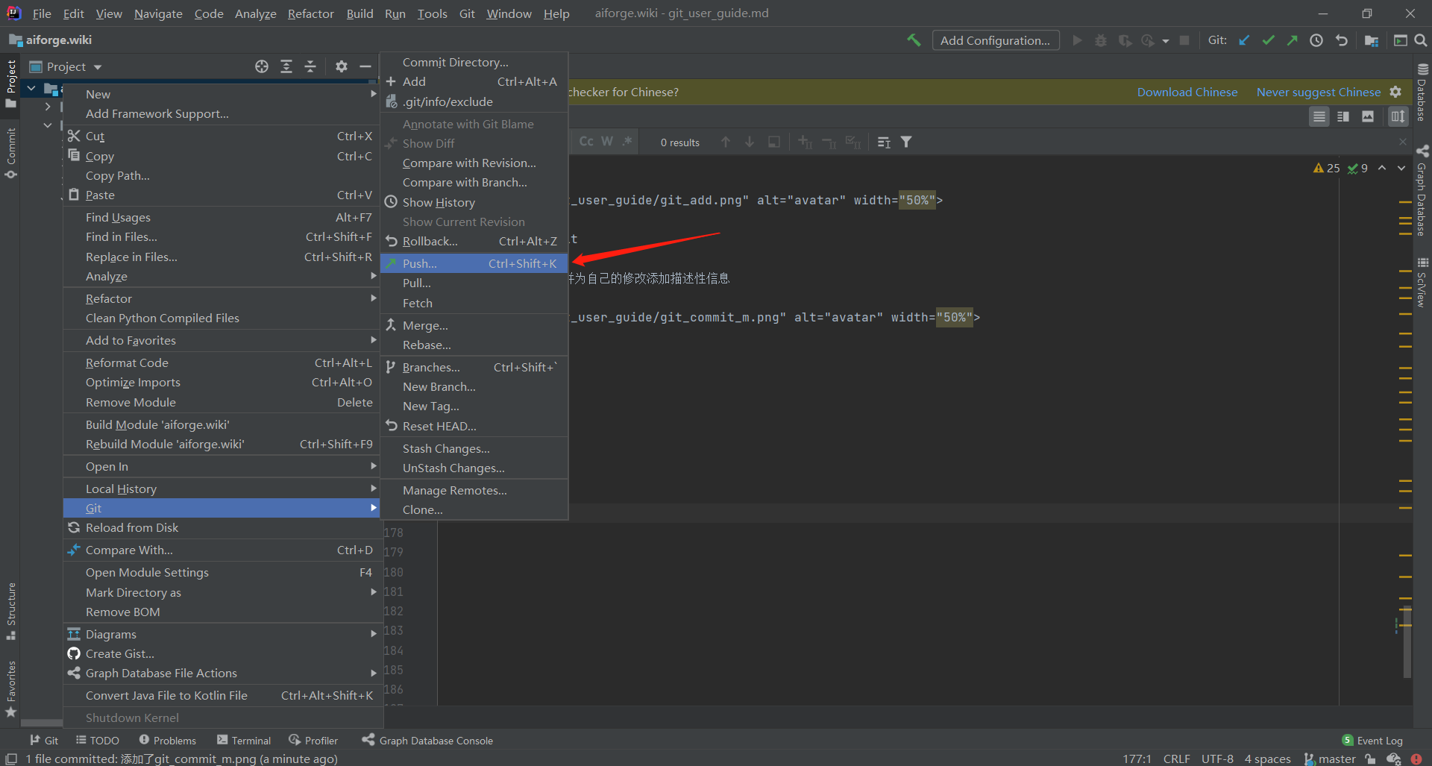Click the Add Configuration... button
1432x766 pixels.
tap(995, 40)
